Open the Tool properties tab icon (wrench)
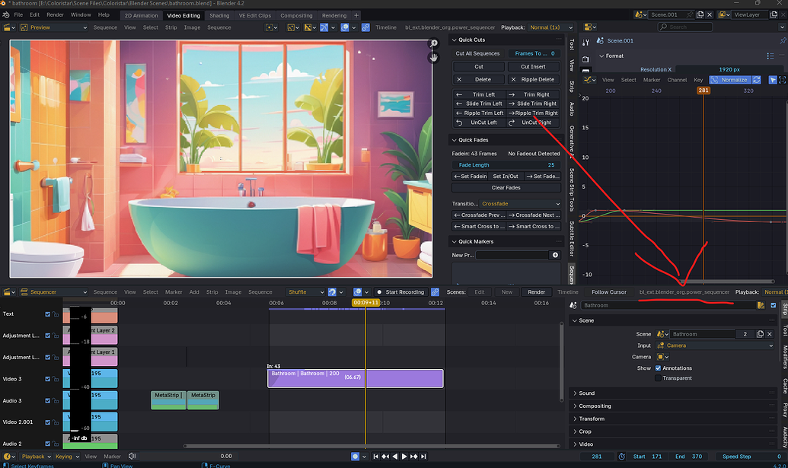Viewport: 788px width, 468px height. (x=586, y=43)
